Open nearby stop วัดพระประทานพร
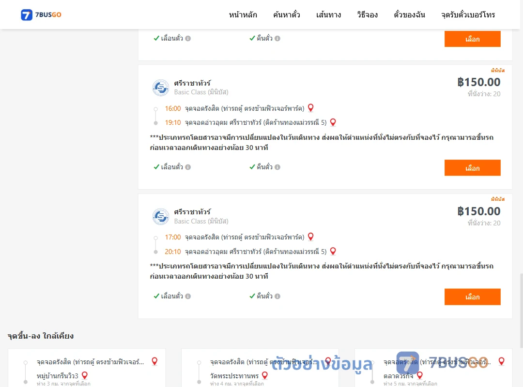This screenshot has height=387, width=523. [234, 376]
